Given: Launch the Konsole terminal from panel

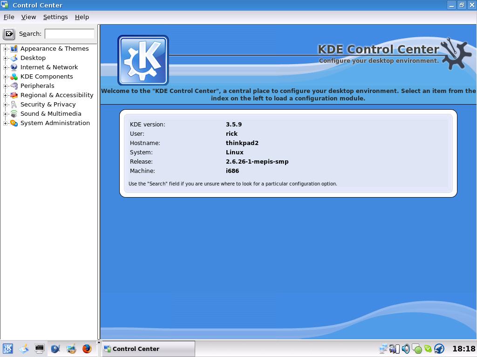Looking at the screenshot, I should point(40,349).
